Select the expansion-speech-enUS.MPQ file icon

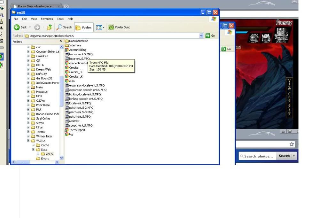(67, 90)
